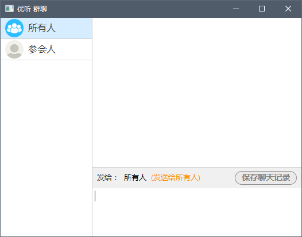Click highlighted row space right of 所有人
This screenshot has height=237, width=302.
click(x=73, y=28)
